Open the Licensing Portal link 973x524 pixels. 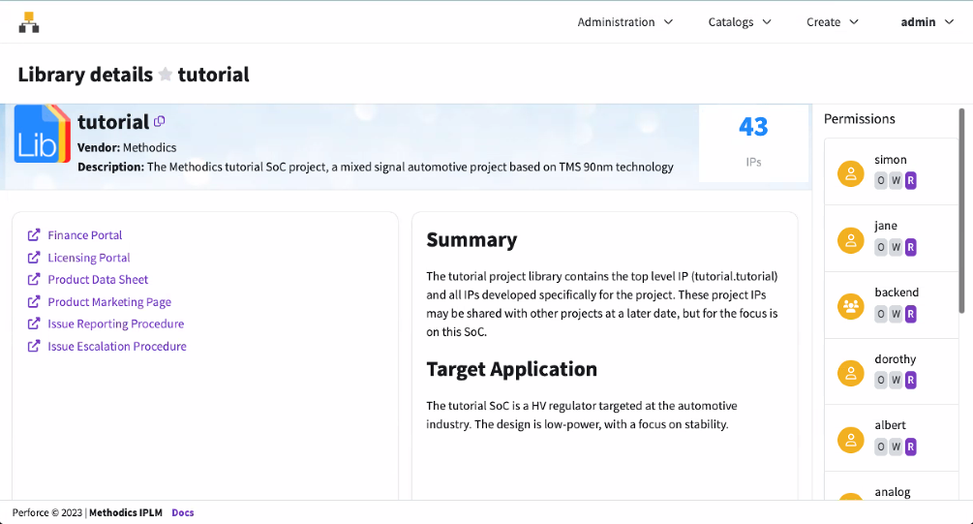click(89, 258)
